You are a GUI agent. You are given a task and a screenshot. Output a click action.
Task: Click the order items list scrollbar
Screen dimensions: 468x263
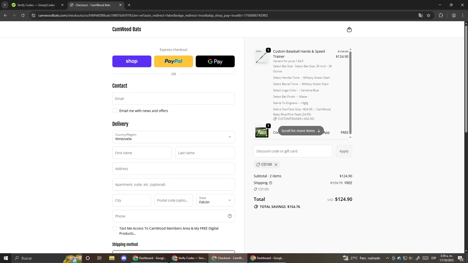[350, 93]
